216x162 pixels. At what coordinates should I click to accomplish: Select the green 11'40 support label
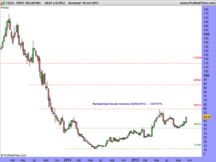click(197, 145)
